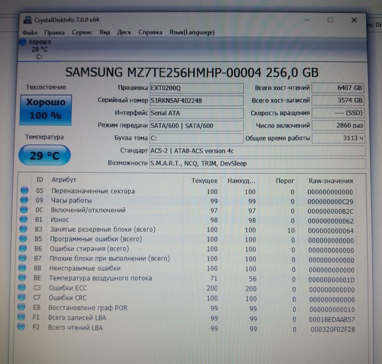Click status circle for attribute C3
Viewport: 382px width, 364px height.
(x=22, y=288)
